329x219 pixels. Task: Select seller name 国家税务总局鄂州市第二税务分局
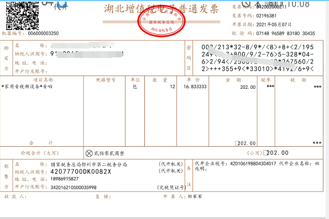click(89, 164)
